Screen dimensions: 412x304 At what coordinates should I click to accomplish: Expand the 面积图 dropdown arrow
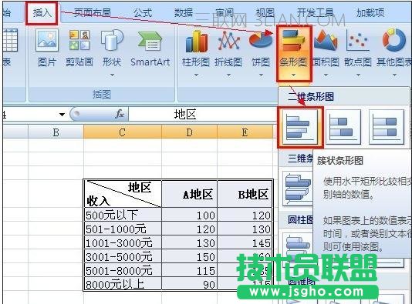pos(326,75)
